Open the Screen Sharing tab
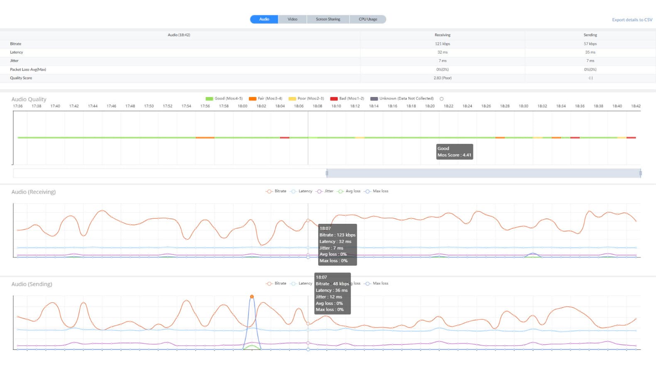This screenshot has height=373, width=656. click(328, 19)
